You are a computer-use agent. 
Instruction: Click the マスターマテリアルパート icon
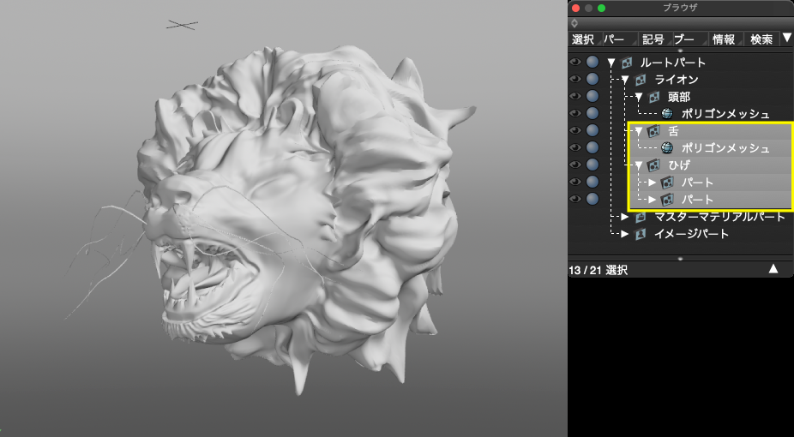point(641,217)
